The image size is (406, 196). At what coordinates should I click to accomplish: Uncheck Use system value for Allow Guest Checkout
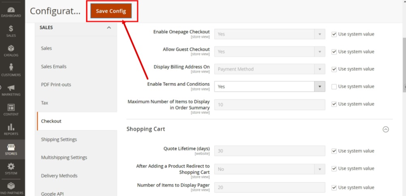tap(334, 52)
